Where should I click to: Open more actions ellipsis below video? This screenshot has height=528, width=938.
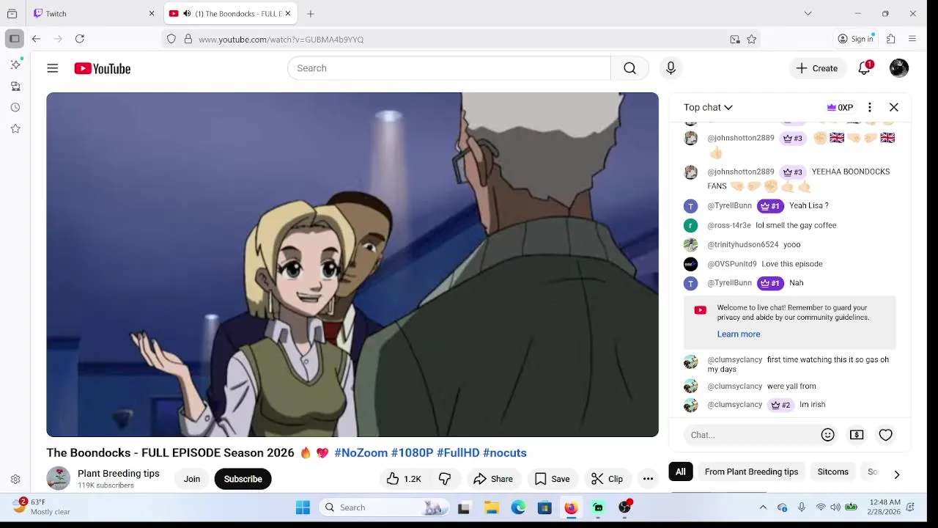(x=648, y=479)
